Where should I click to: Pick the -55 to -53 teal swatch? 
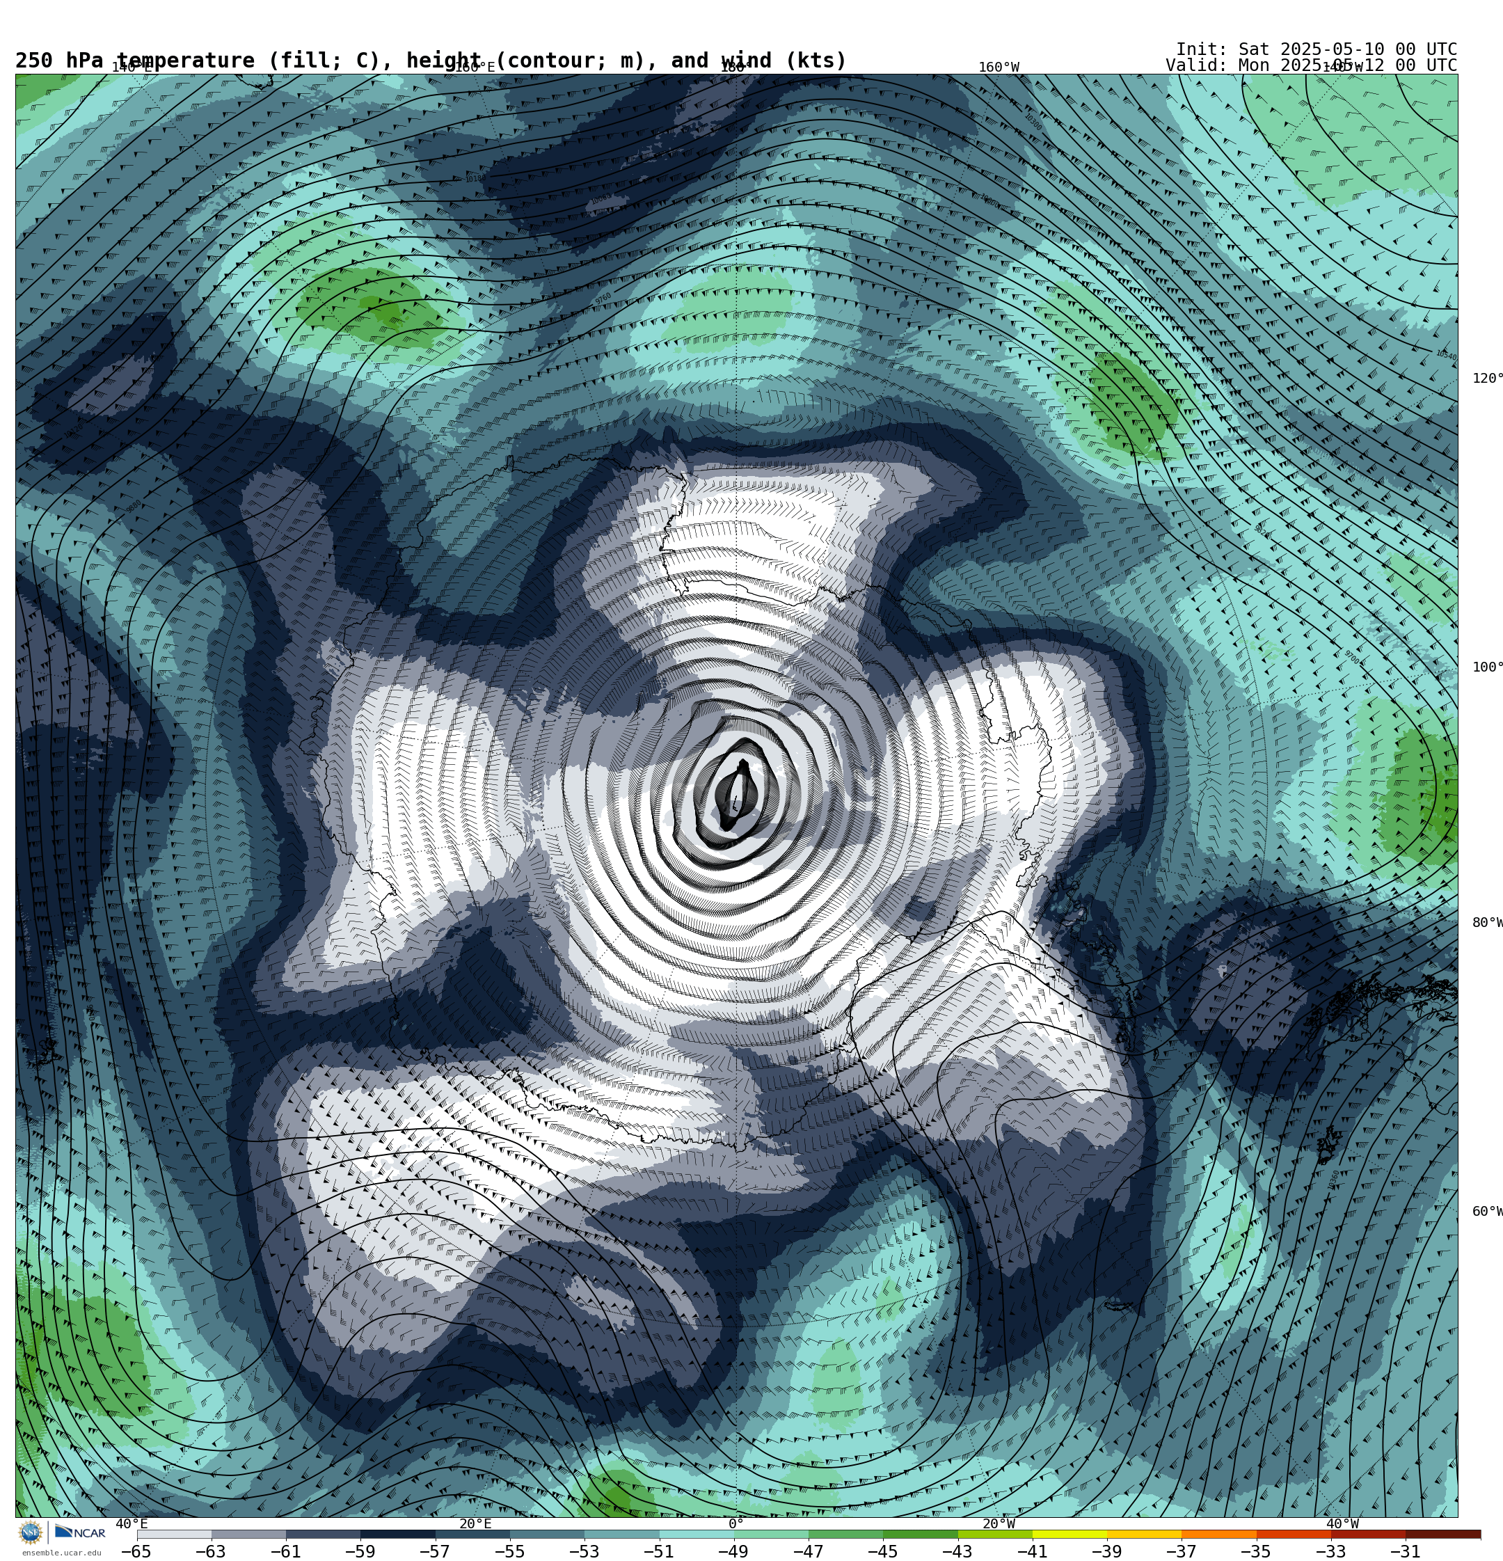coord(547,1534)
